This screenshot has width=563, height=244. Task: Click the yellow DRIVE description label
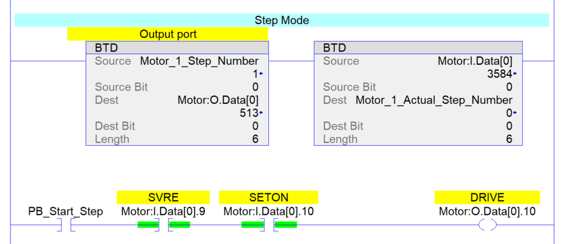click(x=487, y=197)
